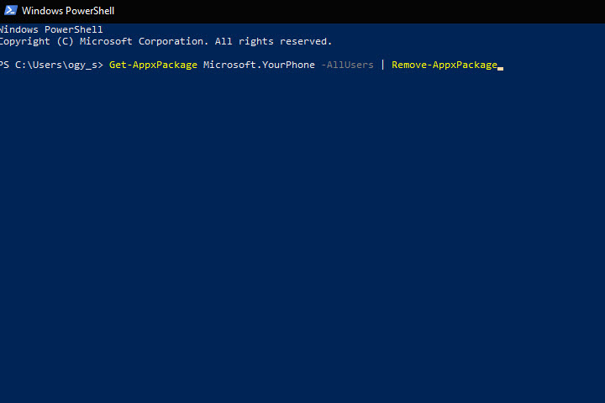Click the PS prompt letters at line start
The image size is (605, 403).
4,65
